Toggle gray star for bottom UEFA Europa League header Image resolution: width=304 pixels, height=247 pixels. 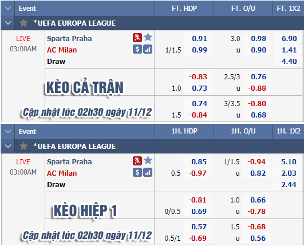[x=23, y=146]
